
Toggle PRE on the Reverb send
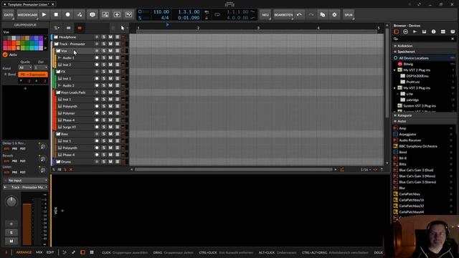coord(14,161)
